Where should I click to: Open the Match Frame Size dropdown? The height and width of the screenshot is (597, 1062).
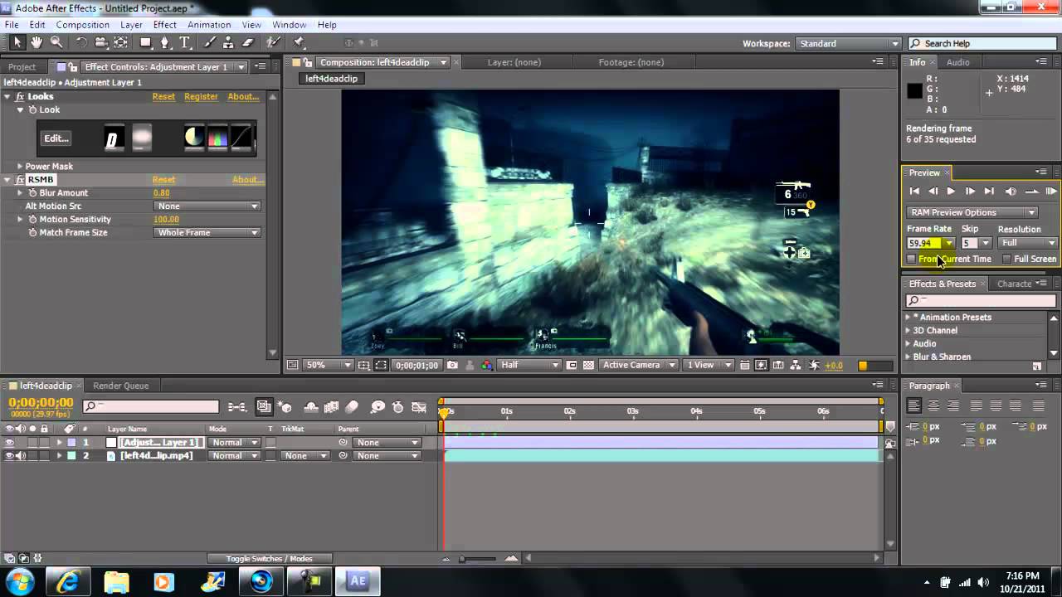coord(207,233)
